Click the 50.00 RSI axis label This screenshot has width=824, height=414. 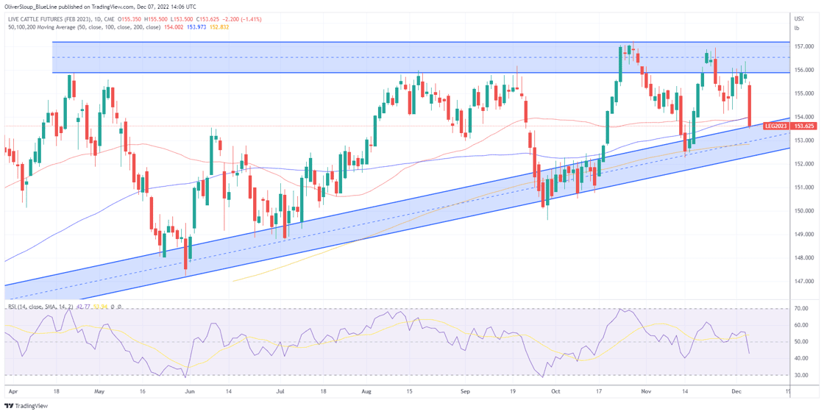[800, 342]
